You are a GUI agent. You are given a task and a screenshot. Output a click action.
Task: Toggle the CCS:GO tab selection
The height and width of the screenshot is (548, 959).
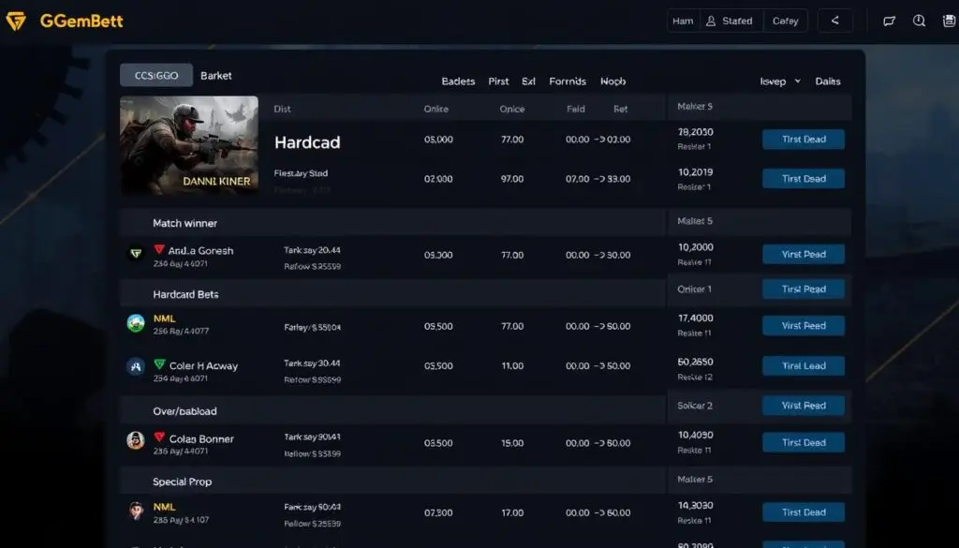[x=155, y=74]
